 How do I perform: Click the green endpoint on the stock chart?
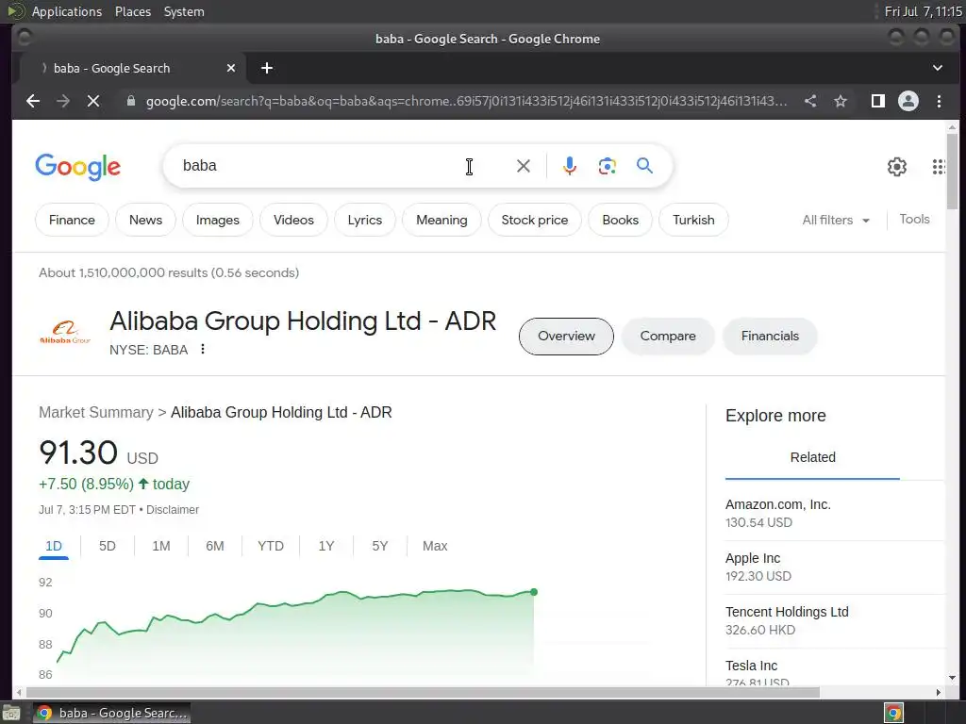(x=534, y=592)
